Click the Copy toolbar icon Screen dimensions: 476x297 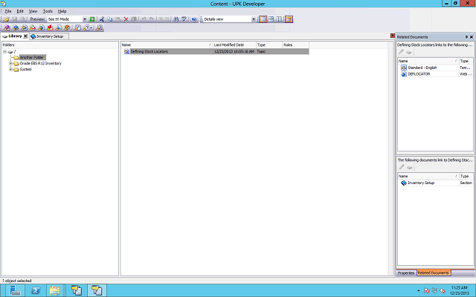[x=110, y=19]
